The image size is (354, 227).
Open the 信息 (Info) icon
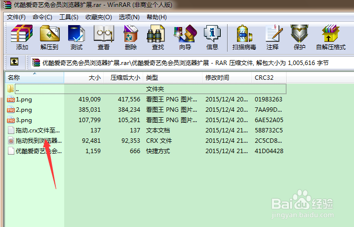pos(212,33)
